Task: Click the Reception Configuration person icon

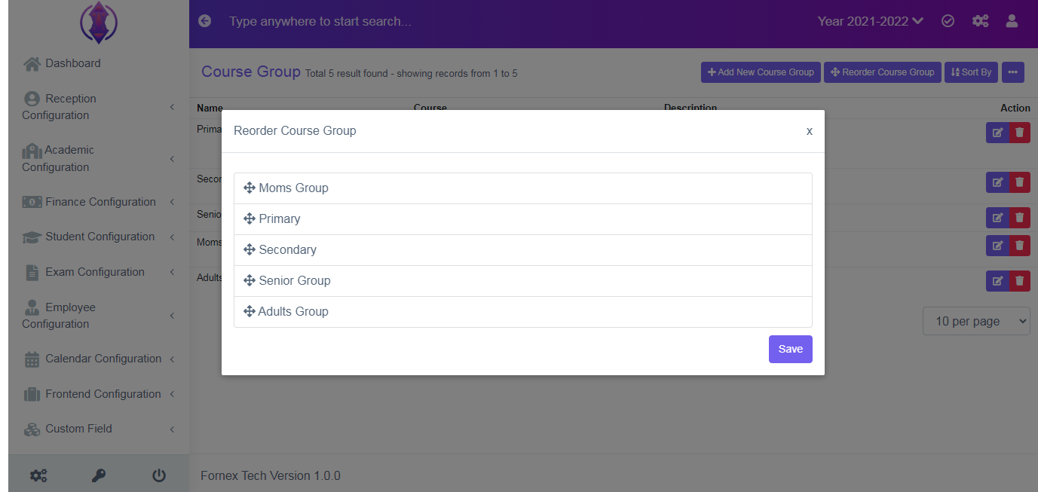Action: [32, 99]
